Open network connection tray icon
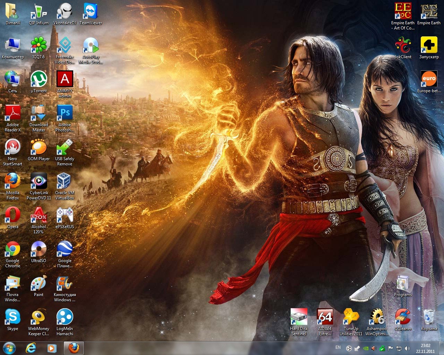The width and height of the screenshot is (444, 355). [399, 348]
